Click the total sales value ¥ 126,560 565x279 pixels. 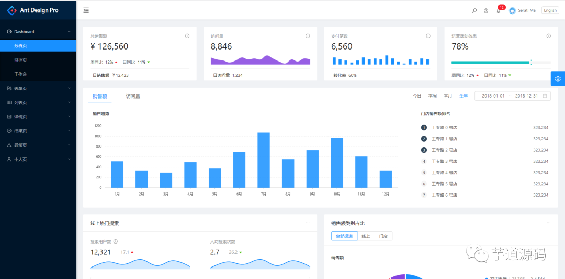click(109, 46)
